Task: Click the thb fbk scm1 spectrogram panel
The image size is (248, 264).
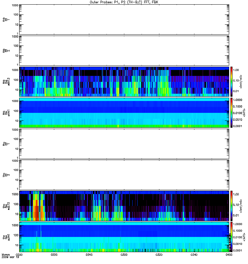Action: (x=124, y=113)
